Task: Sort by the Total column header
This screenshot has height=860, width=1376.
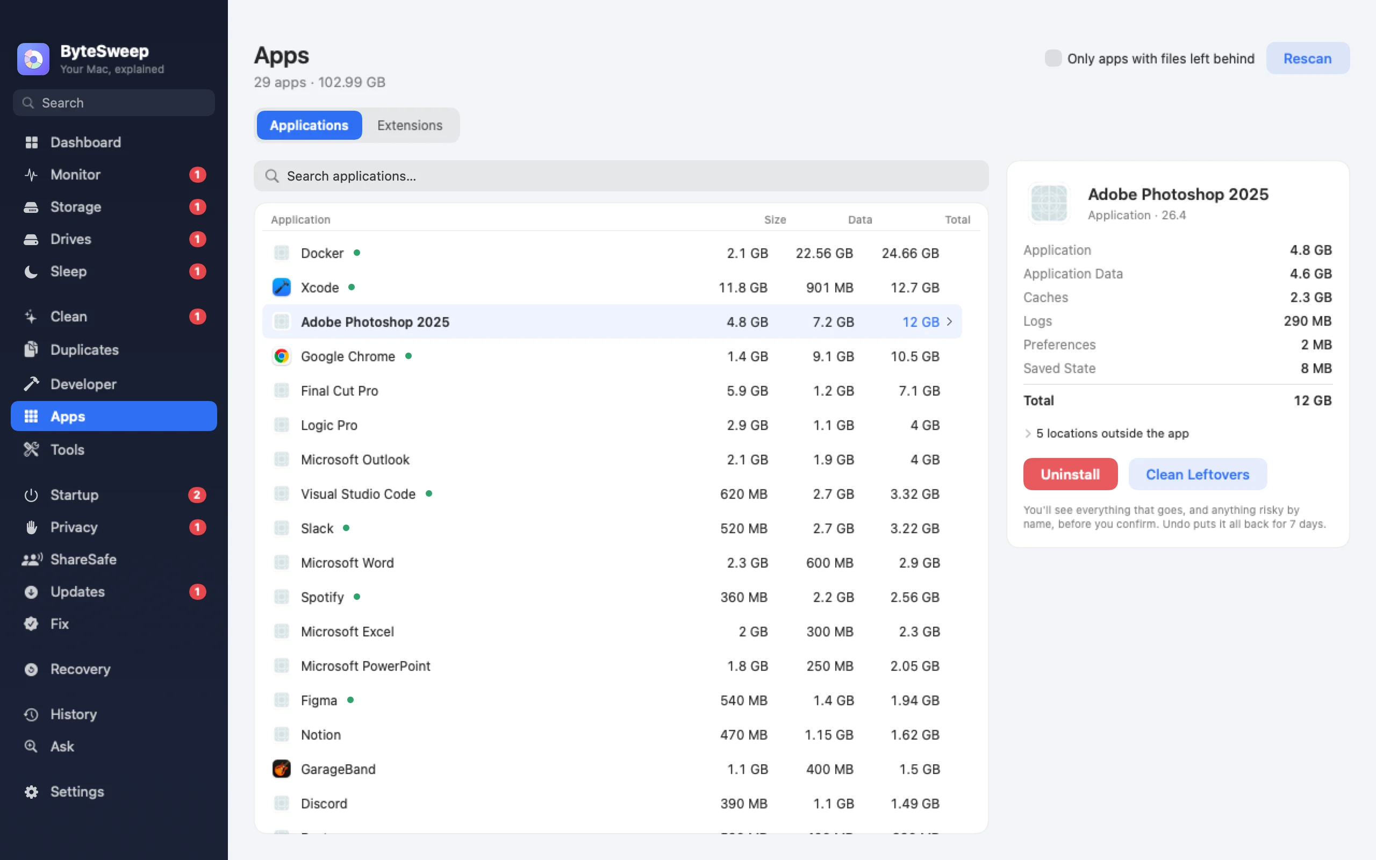Action: (957, 219)
